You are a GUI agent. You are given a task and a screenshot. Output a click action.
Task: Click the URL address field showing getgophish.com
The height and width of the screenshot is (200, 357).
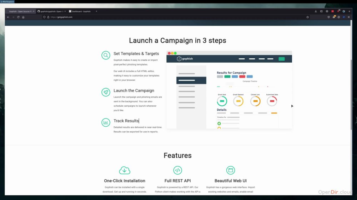click(175, 17)
